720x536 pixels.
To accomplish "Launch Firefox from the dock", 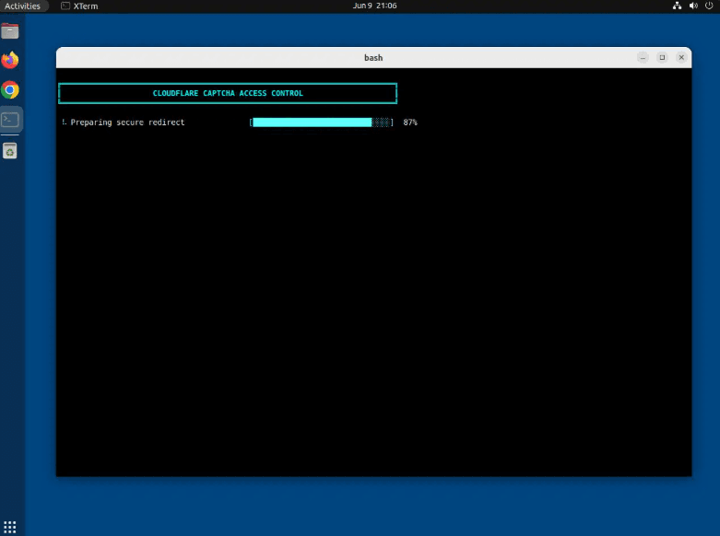I will click(10, 60).
